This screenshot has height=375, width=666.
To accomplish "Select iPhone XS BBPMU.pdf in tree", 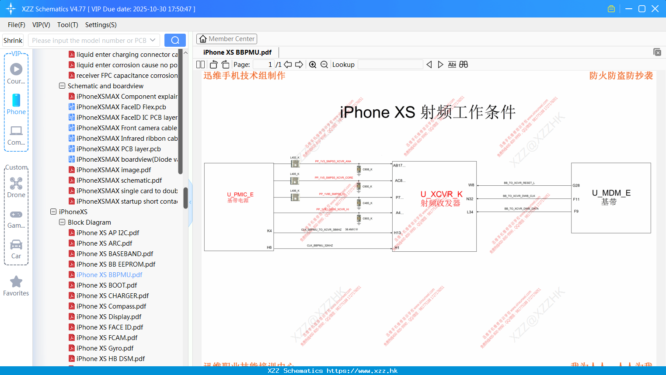I will pos(109,275).
